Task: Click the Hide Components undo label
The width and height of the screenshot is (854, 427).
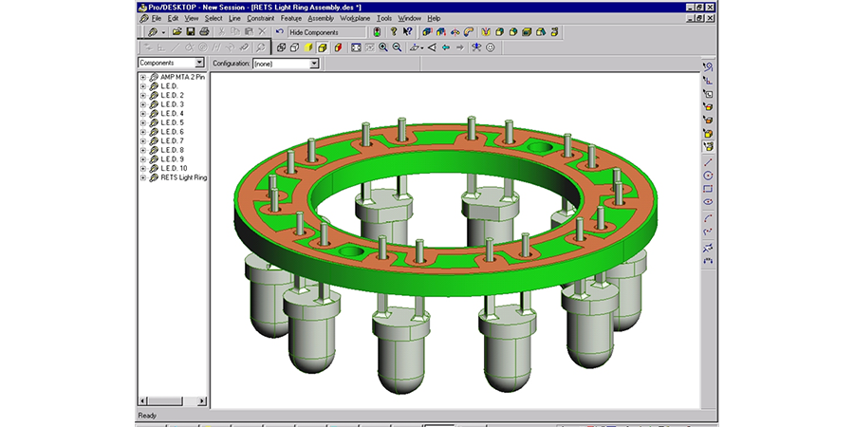Action: tap(323, 32)
